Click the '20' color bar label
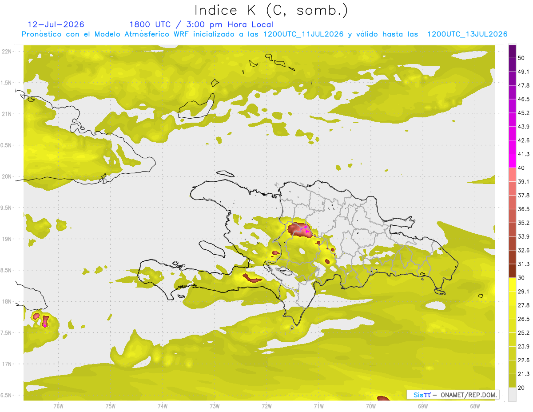 [x=522, y=388]
